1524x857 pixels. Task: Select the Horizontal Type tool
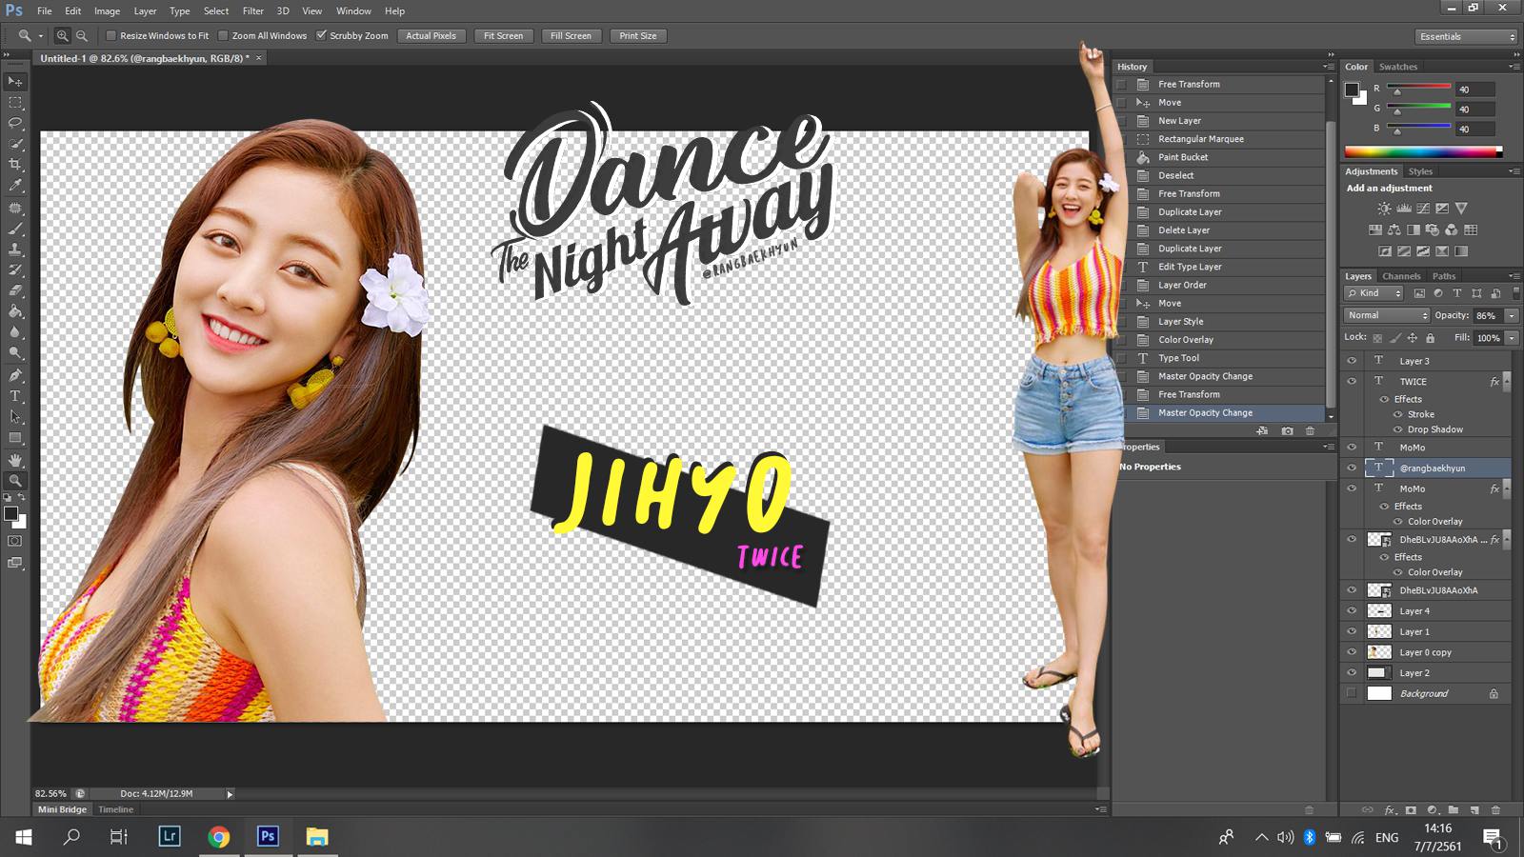(x=15, y=396)
